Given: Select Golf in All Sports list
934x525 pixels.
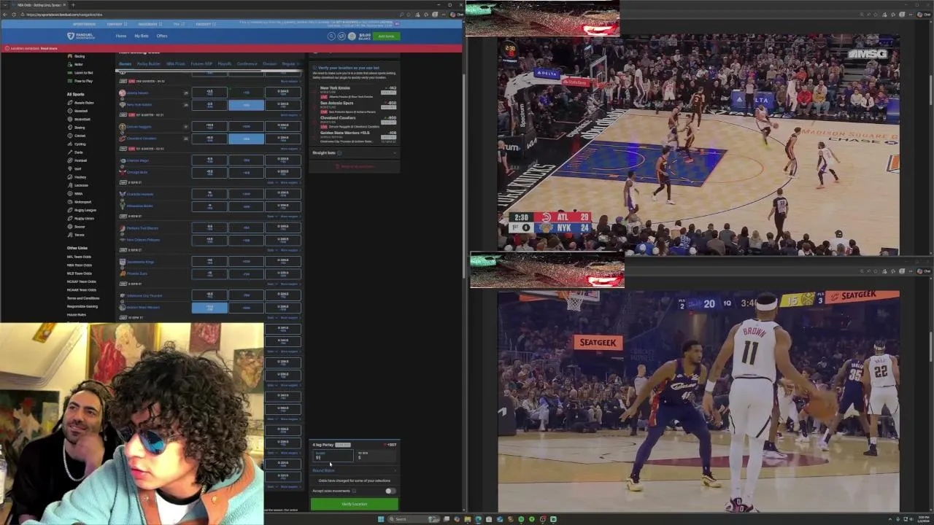Looking at the screenshot, I should 77,168.
